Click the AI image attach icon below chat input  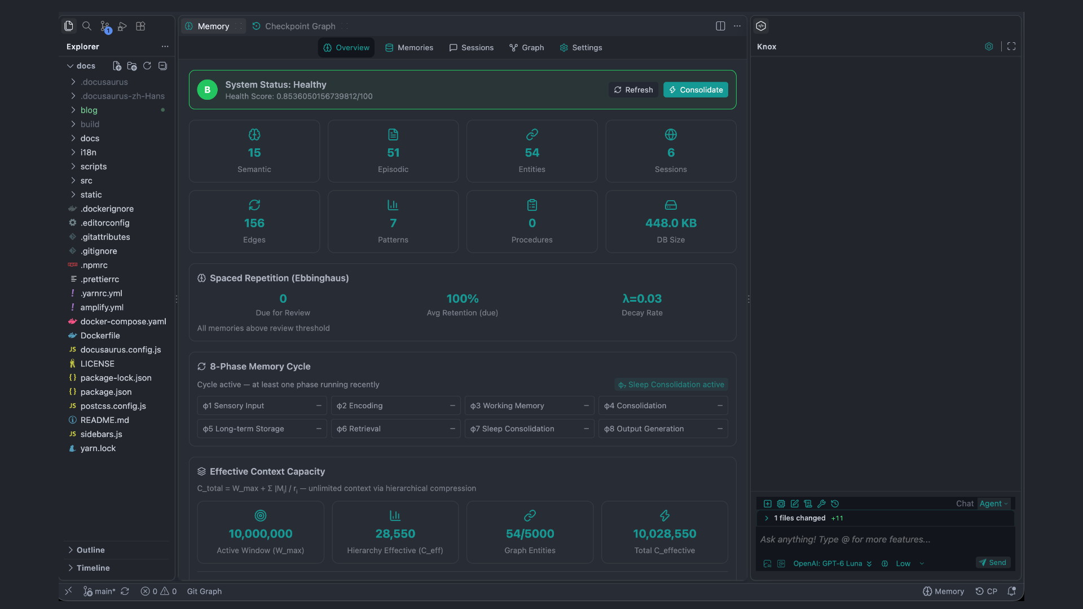(768, 563)
